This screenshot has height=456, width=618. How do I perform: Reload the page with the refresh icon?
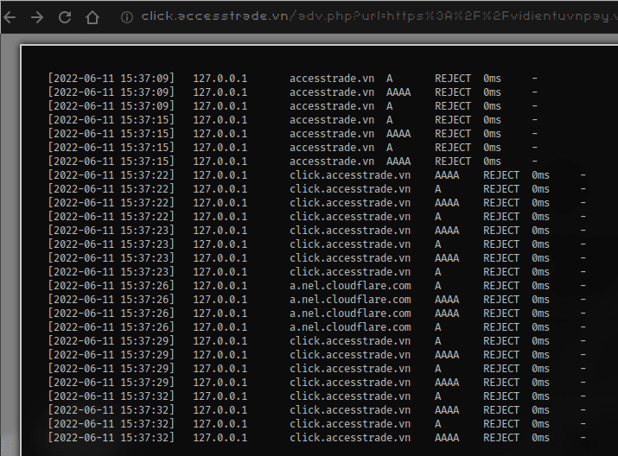pos(65,17)
